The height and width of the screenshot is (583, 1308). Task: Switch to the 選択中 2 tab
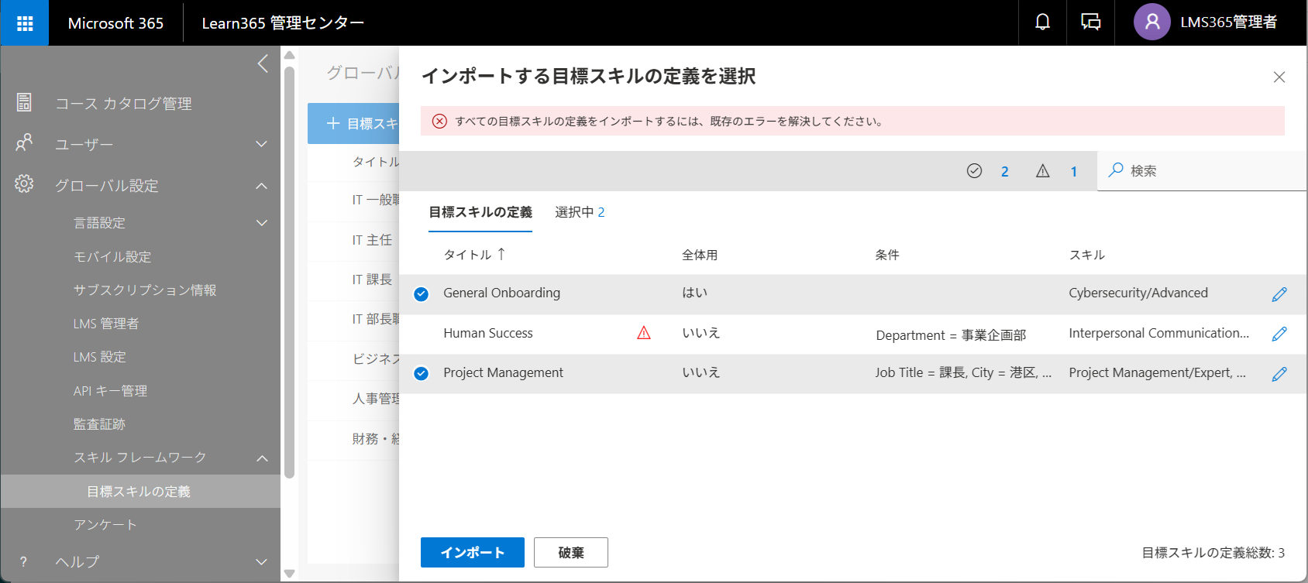580,212
